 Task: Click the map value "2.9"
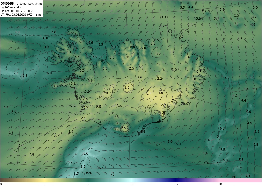click(71, 131)
